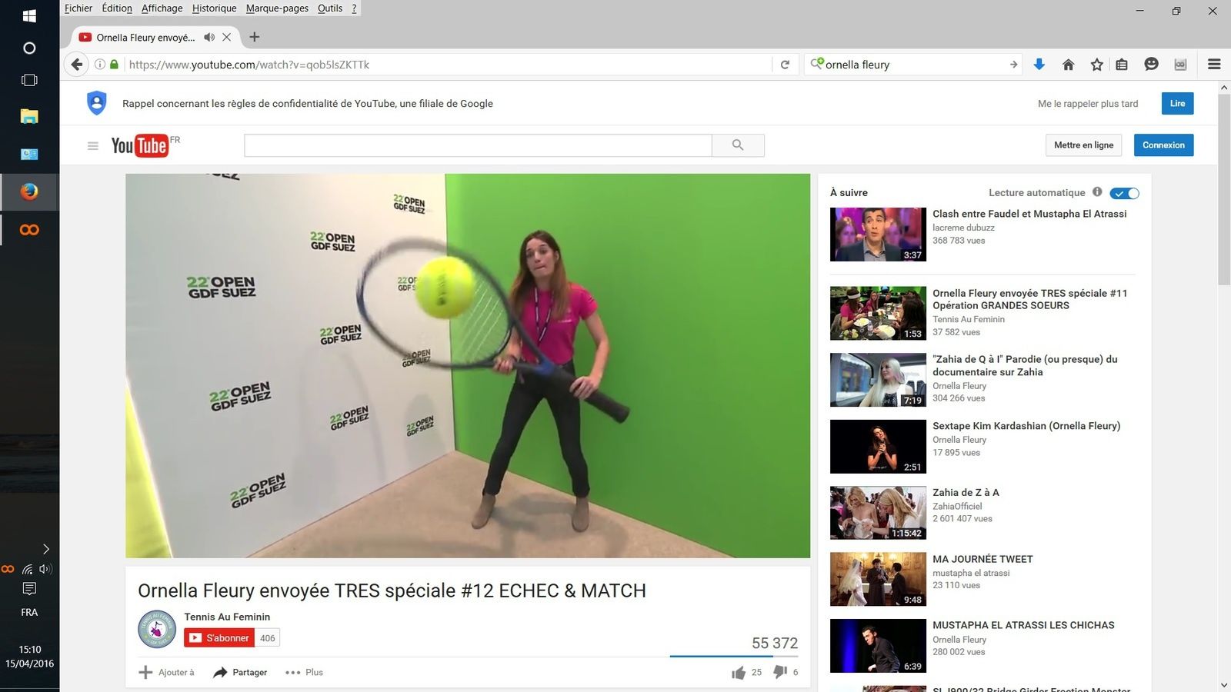
Task: Click the like-dislike ratio bar
Action: pyautogui.click(x=734, y=657)
